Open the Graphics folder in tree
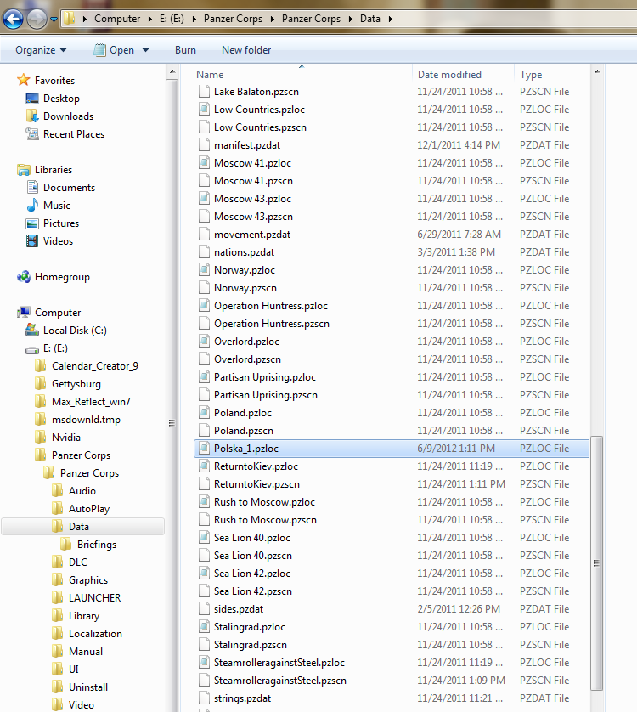Viewport: 637px width, 712px height. tap(88, 579)
